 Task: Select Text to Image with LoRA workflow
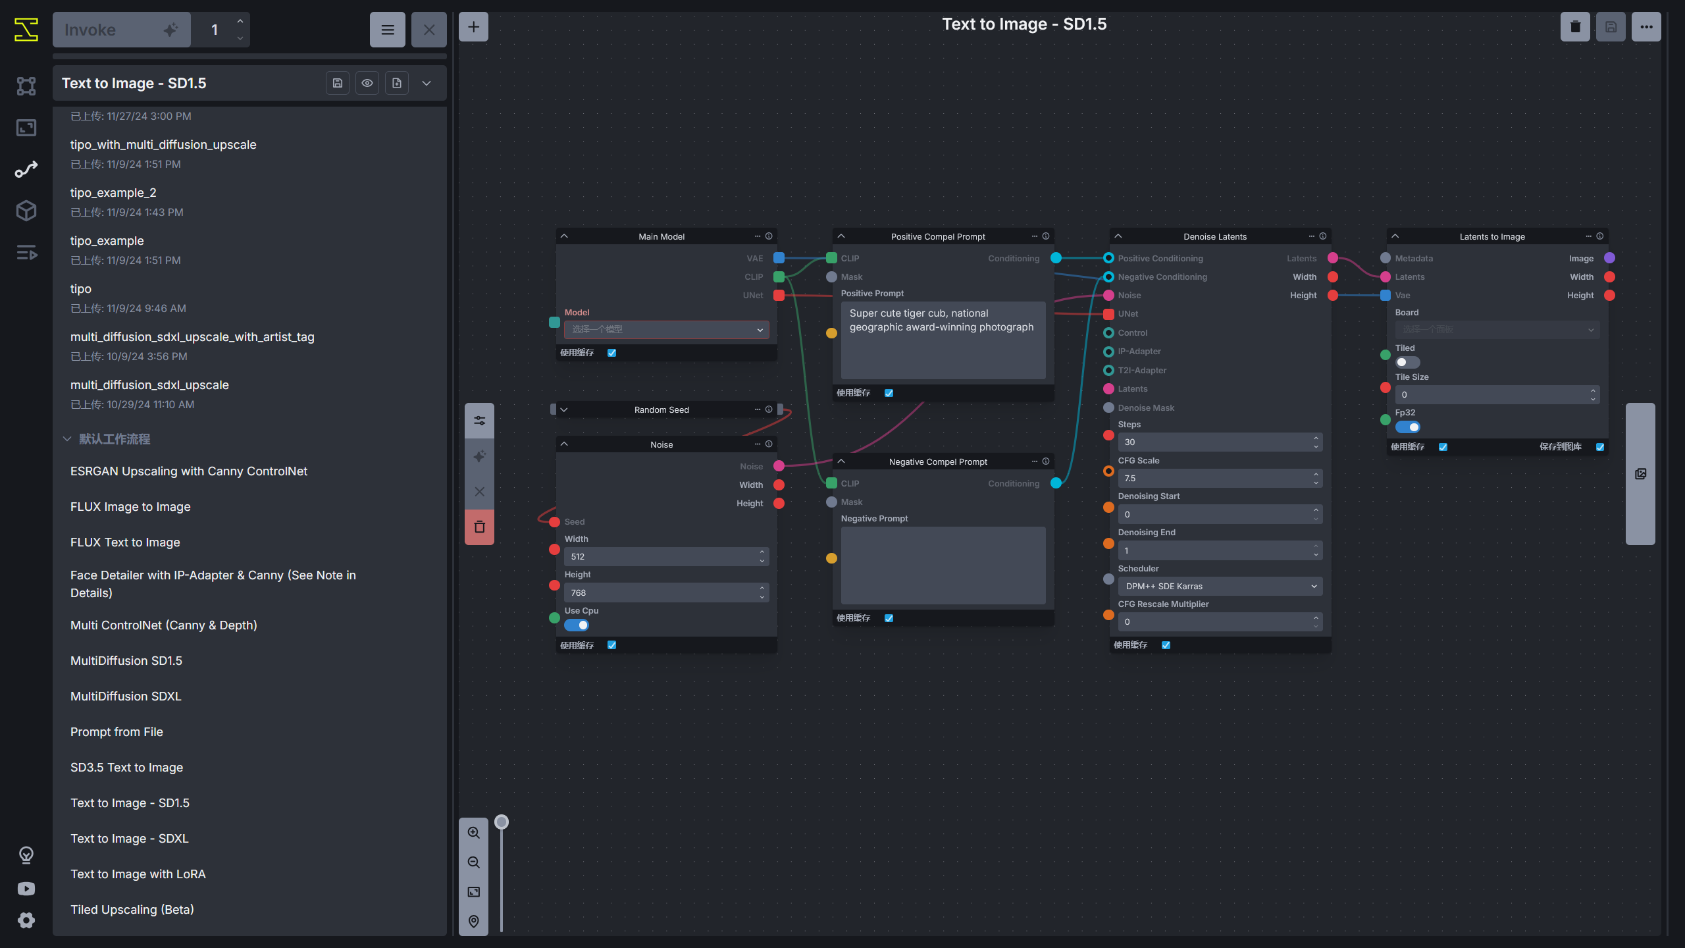(138, 874)
